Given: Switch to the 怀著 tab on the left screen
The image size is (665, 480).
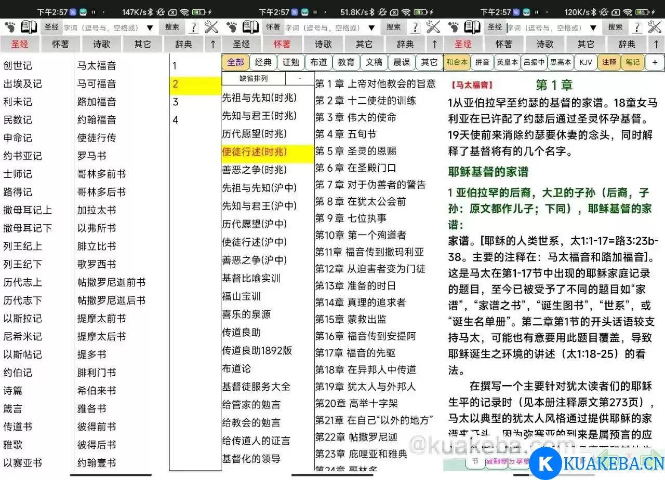Looking at the screenshot, I should 61,45.
